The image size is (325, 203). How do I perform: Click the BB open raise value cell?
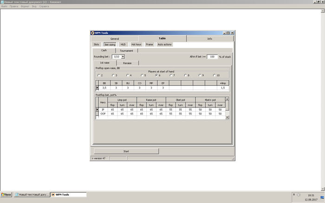tap(104, 87)
